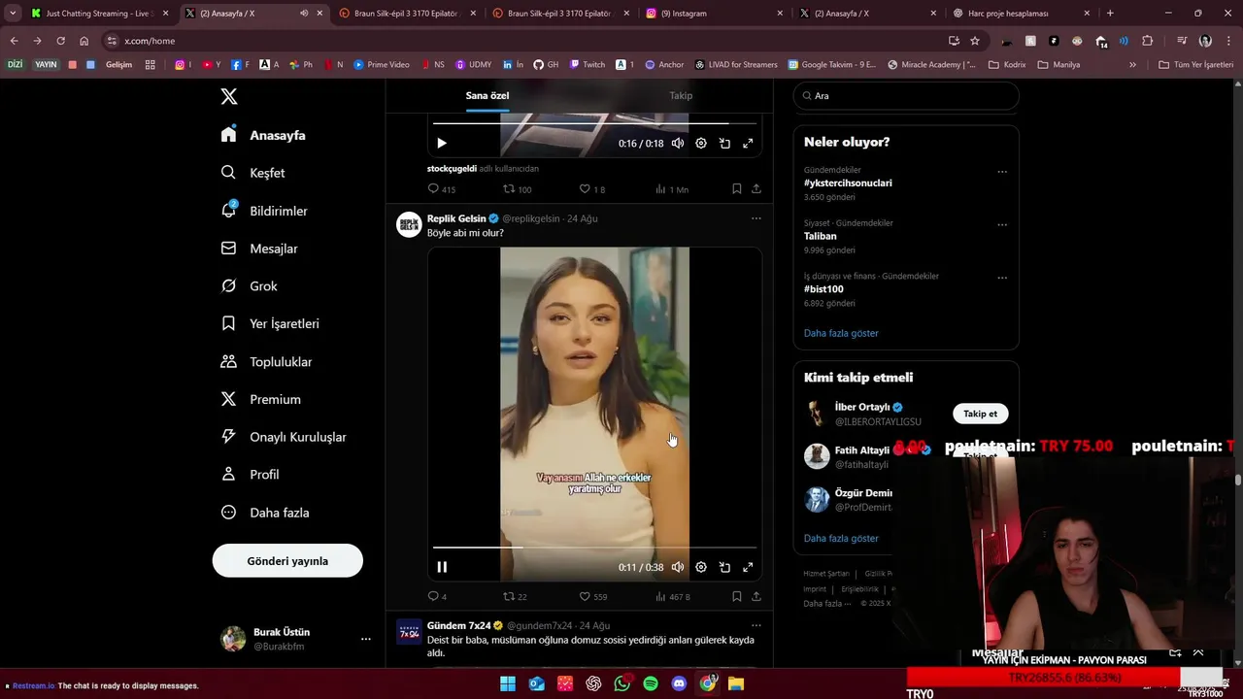The width and height of the screenshot is (1243, 699).
Task: Show more trends via Daha fazla göster
Action: point(841,333)
